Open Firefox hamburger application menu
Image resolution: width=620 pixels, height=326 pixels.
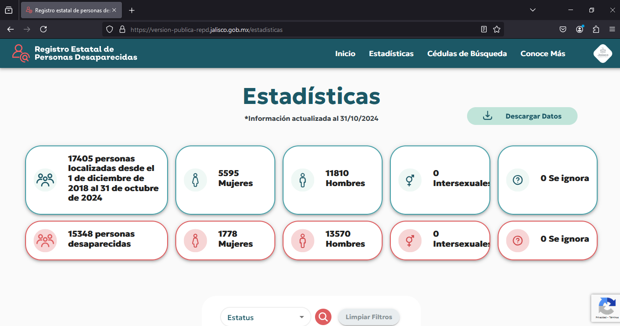[612, 29]
